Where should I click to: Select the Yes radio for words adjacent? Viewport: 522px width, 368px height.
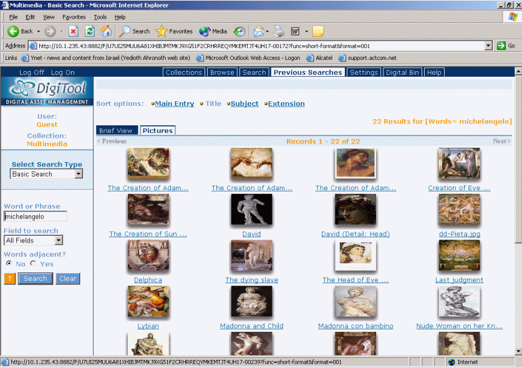[33, 264]
